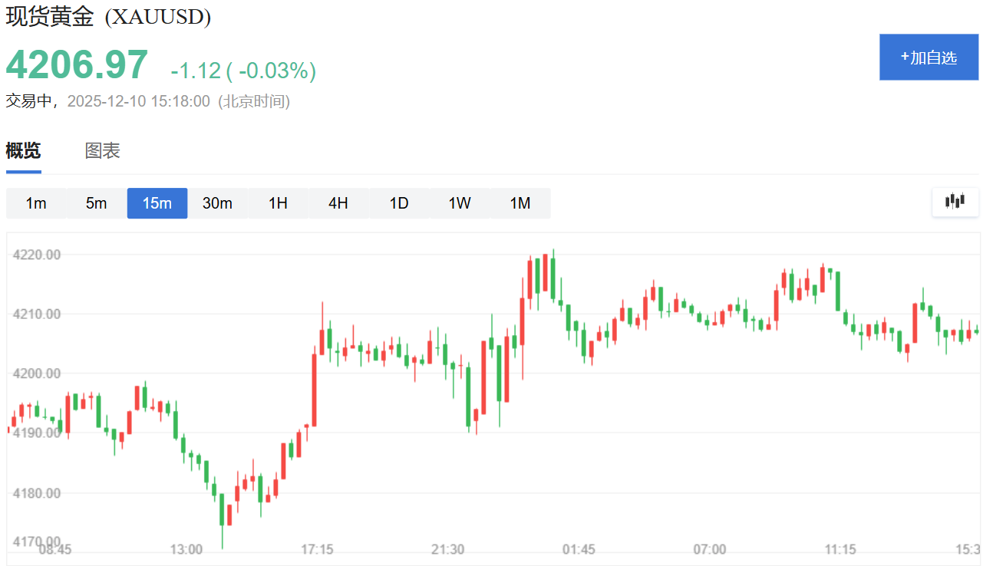
Task: Click the -0.03% change percentage
Action: tap(274, 71)
